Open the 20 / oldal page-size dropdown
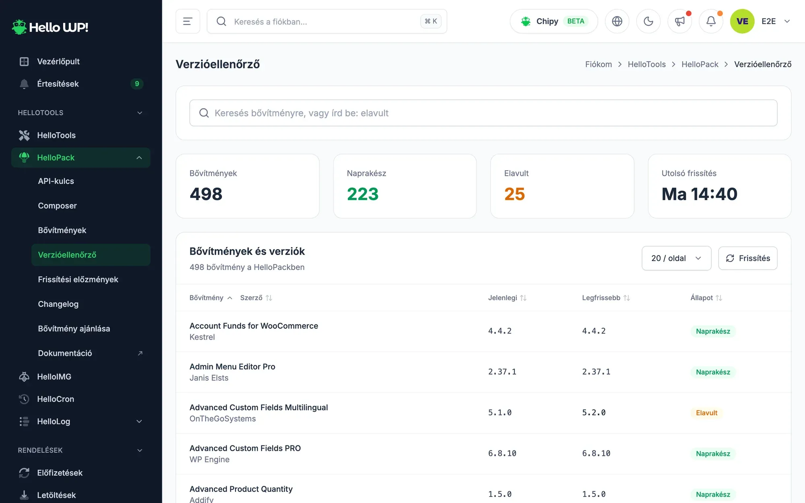Image resolution: width=805 pixels, height=503 pixels. [676, 258]
